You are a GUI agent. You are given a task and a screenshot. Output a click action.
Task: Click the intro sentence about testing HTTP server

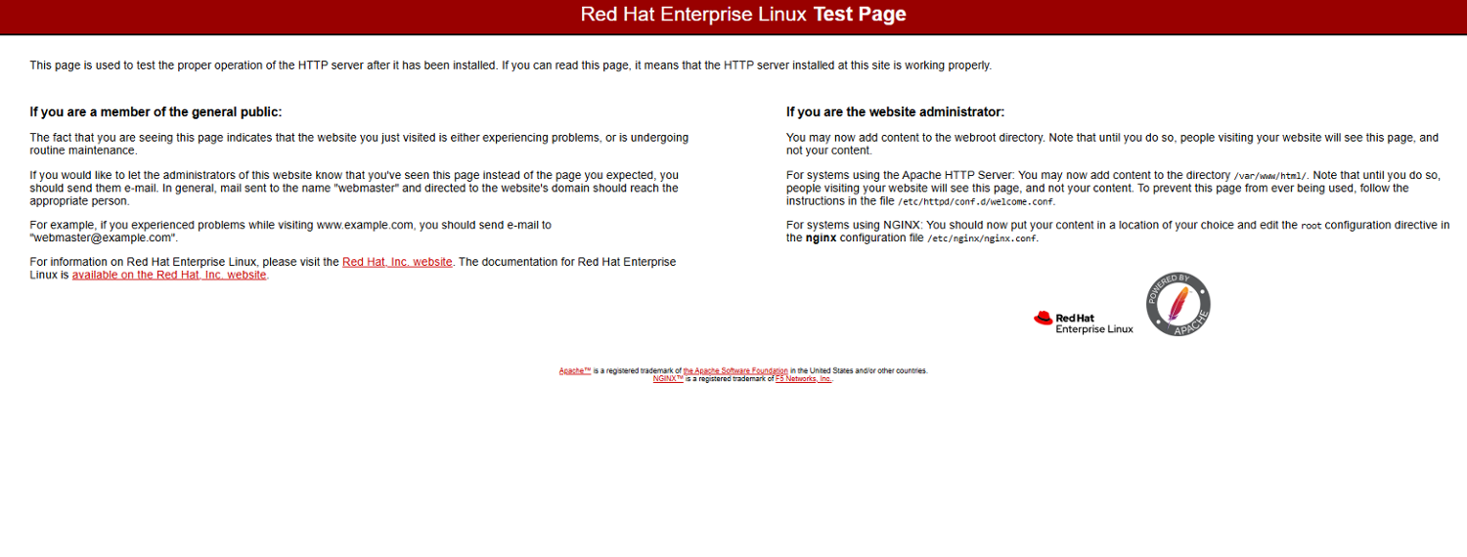pyautogui.click(x=510, y=65)
